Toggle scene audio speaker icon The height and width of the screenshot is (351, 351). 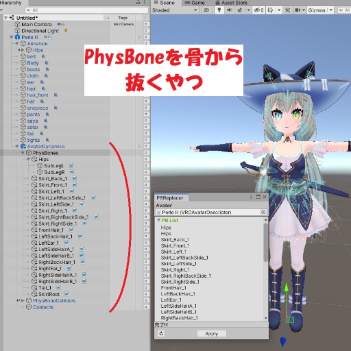pyautogui.click(x=230, y=10)
